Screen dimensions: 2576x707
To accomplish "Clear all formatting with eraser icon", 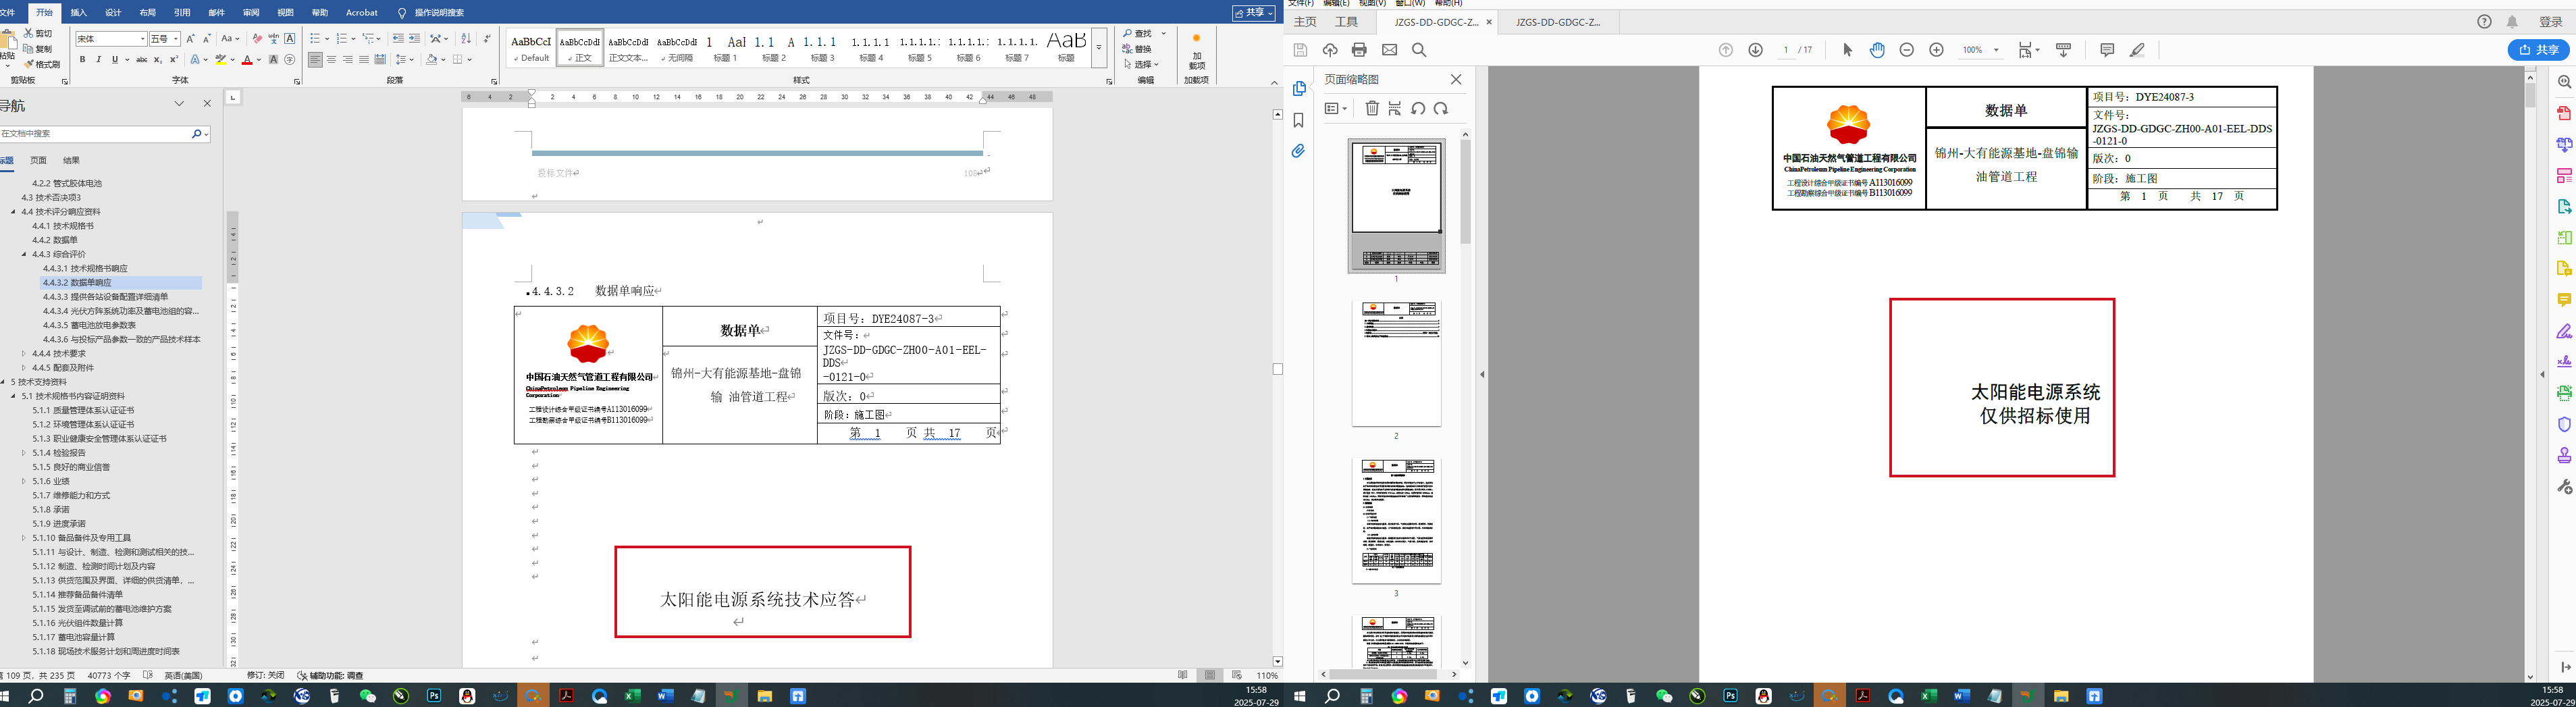I will 257,39.
